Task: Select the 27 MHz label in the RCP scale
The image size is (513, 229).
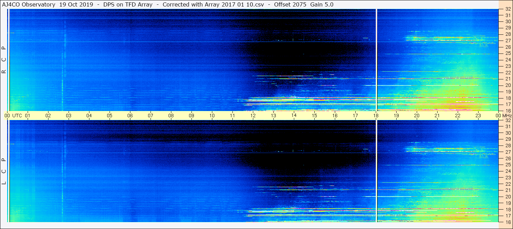Action: pos(508,41)
